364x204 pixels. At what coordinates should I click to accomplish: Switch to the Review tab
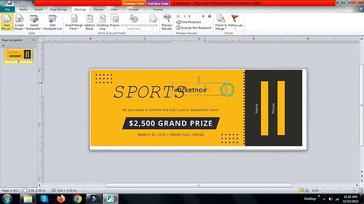click(x=98, y=10)
